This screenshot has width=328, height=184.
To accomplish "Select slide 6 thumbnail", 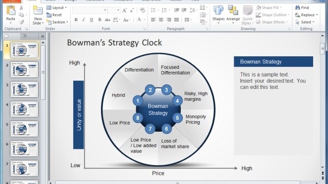I will click(24, 149).
